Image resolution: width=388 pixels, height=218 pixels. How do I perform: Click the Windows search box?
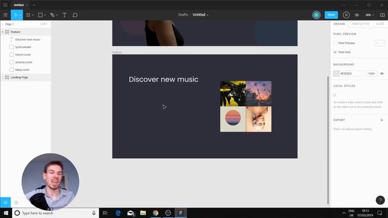55,213
